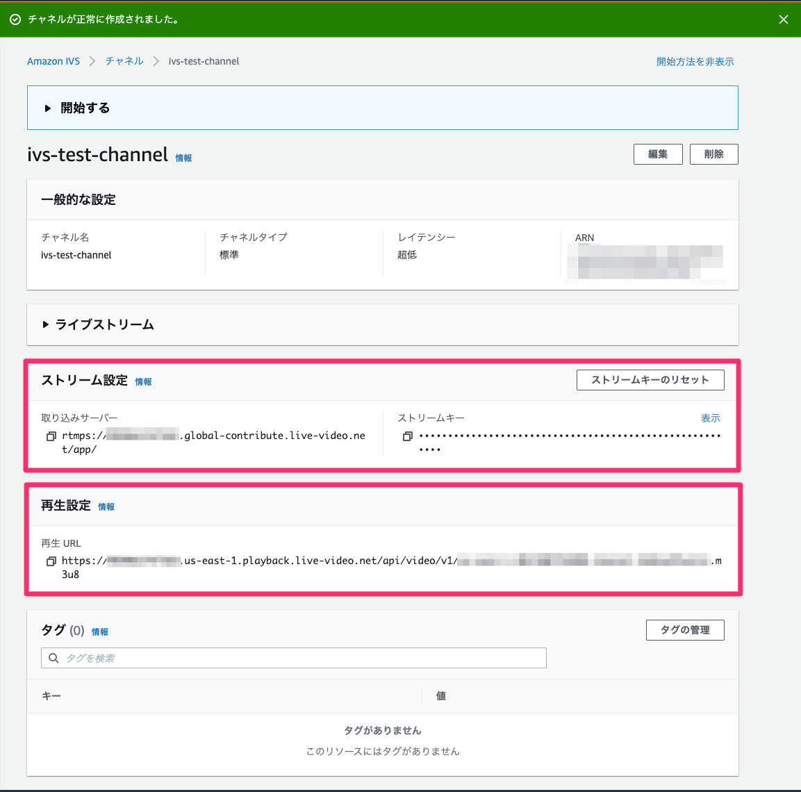
Task: Click the success checkmark icon in banner
Action: 15,19
